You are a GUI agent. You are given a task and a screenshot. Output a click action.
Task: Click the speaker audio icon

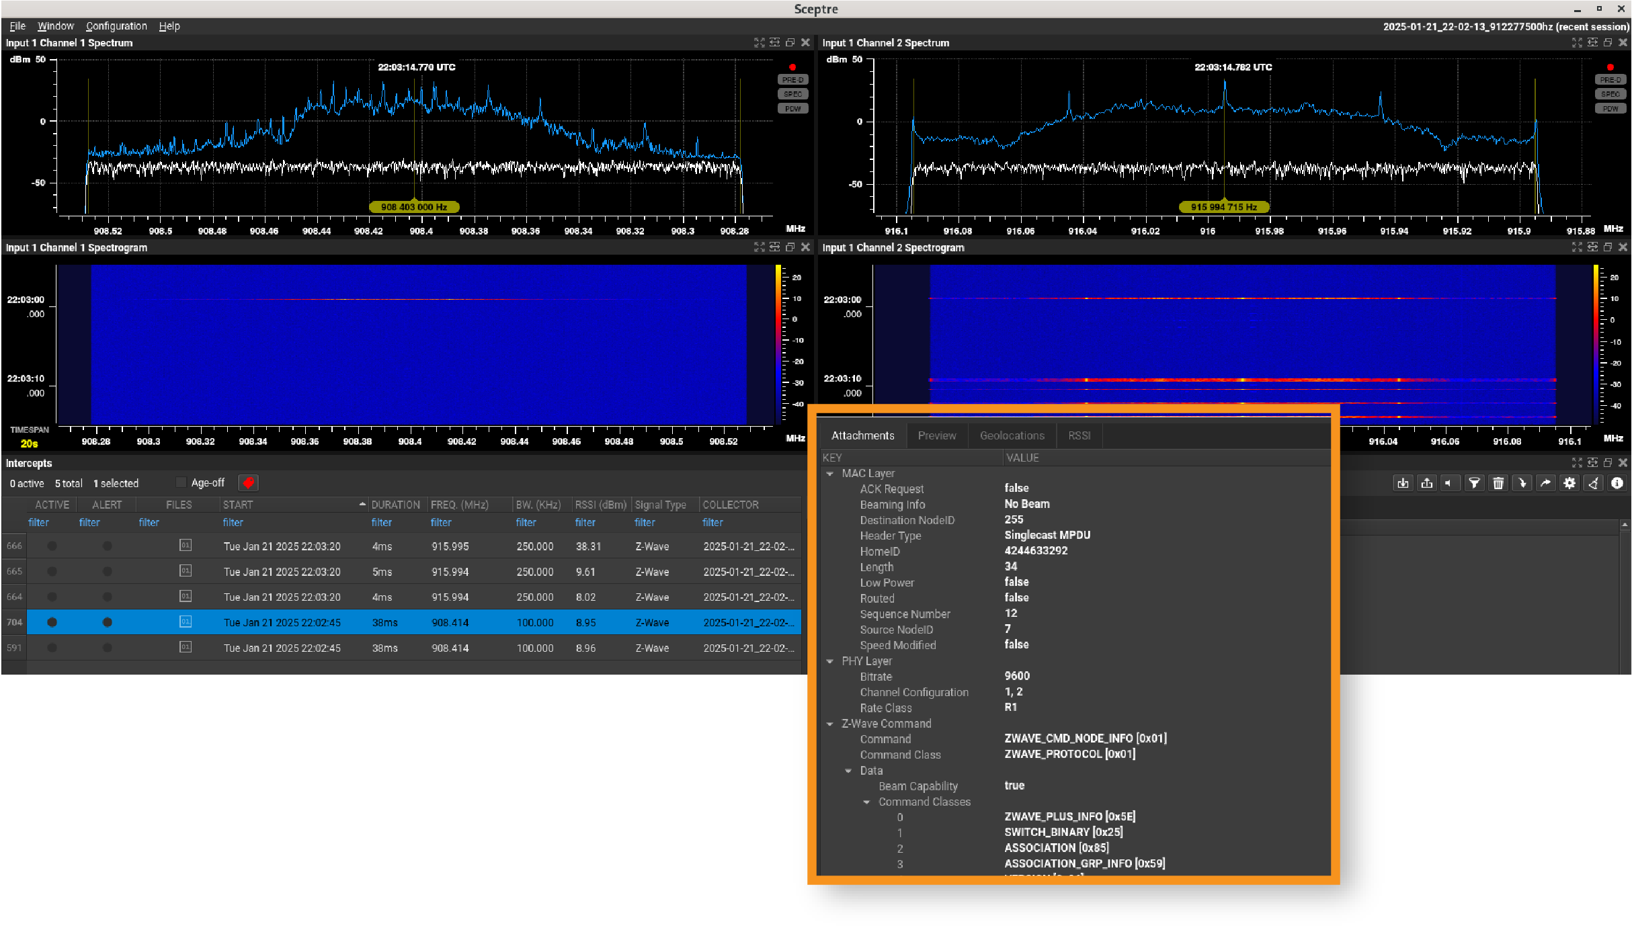tap(1450, 483)
